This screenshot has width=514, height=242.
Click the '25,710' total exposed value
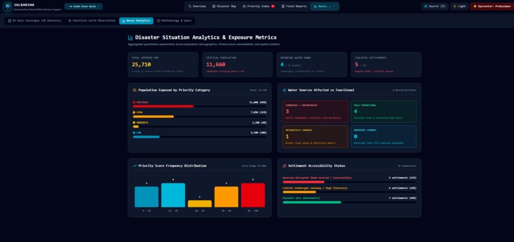[142, 64]
